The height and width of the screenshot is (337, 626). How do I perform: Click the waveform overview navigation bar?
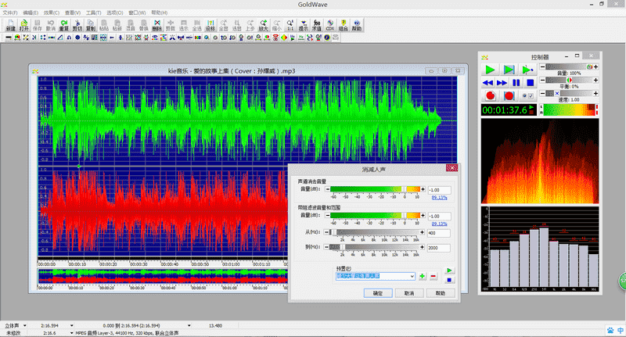coord(163,276)
